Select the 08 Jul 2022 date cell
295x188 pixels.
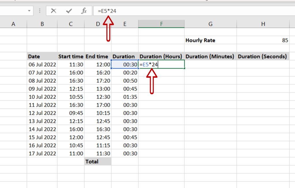[42, 81]
